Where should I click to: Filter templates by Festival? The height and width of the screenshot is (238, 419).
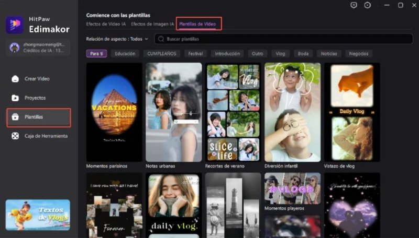click(195, 54)
